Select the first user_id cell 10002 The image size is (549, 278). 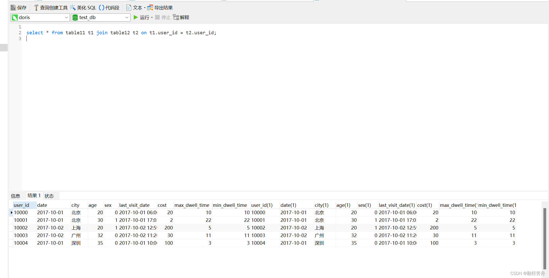pos(24,228)
